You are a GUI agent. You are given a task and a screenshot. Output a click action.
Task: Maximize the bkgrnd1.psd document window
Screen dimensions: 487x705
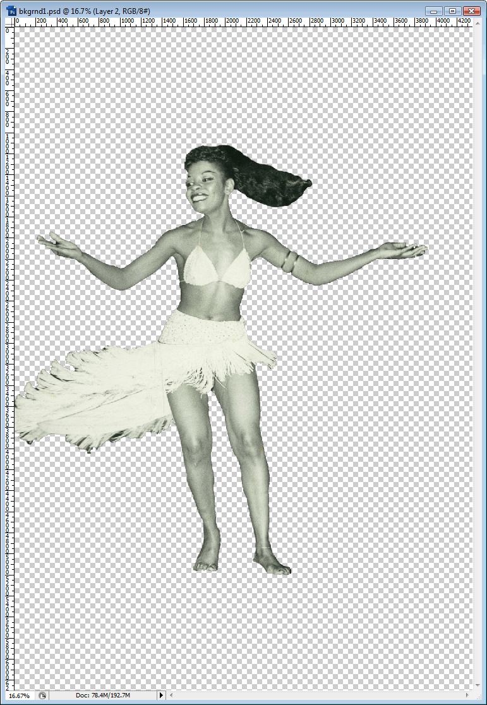[x=453, y=11]
